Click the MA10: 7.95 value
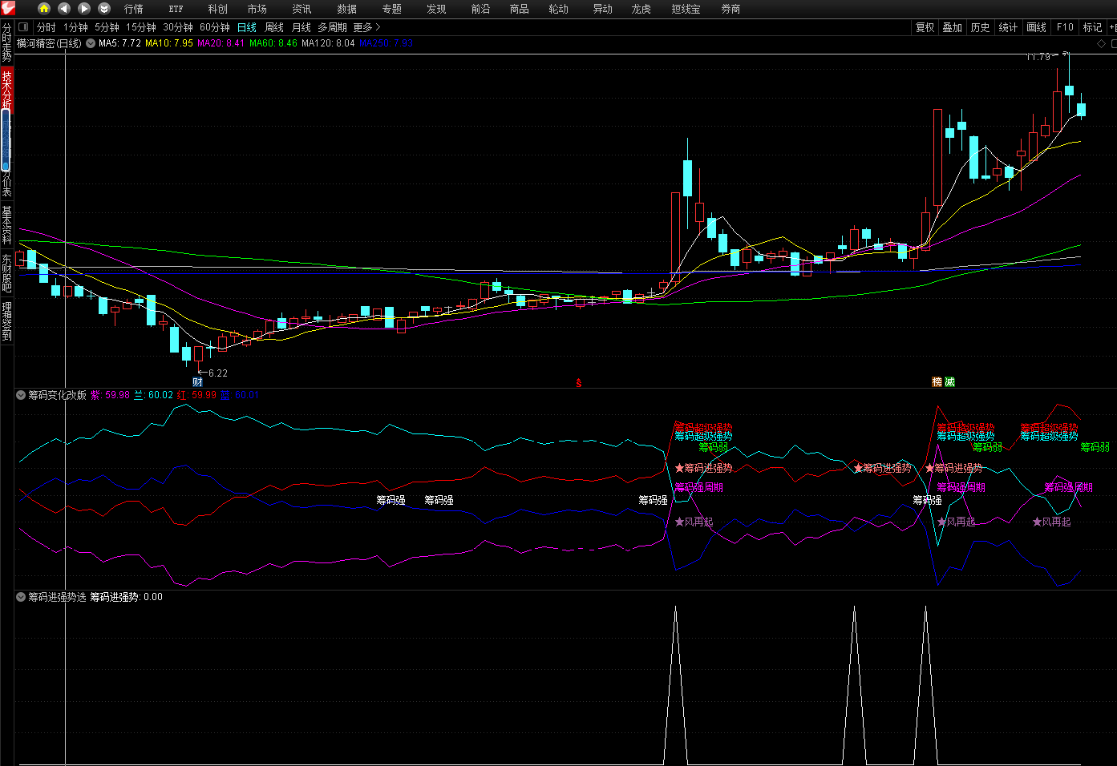This screenshot has height=766, width=1117. pyautogui.click(x=169, y=43)
